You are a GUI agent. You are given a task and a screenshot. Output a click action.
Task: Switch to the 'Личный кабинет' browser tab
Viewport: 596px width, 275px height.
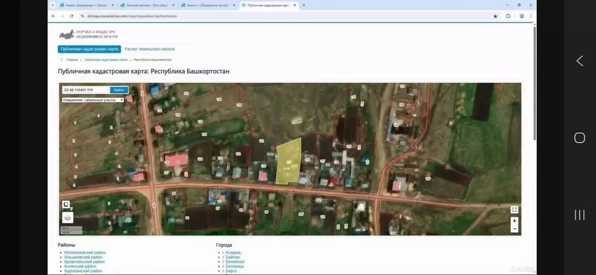[144, 5]
